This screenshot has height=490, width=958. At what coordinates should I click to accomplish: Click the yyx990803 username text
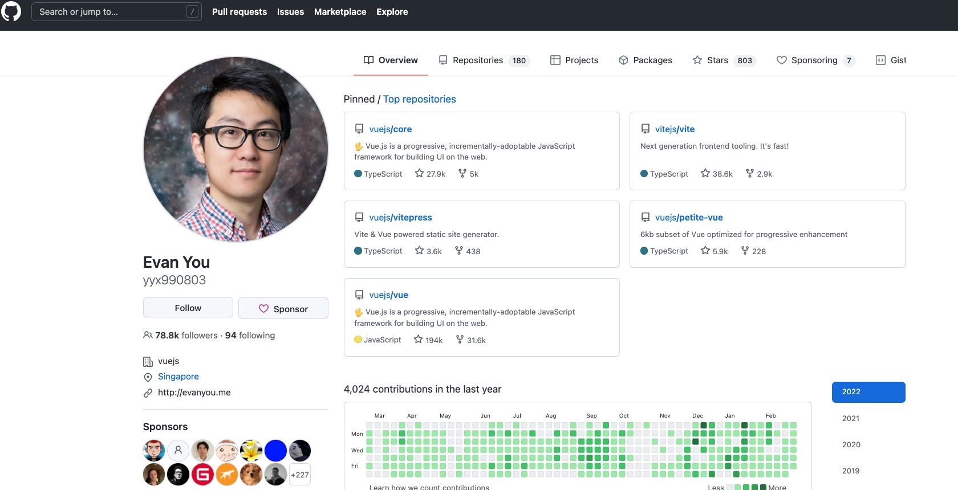coord(174,280)
